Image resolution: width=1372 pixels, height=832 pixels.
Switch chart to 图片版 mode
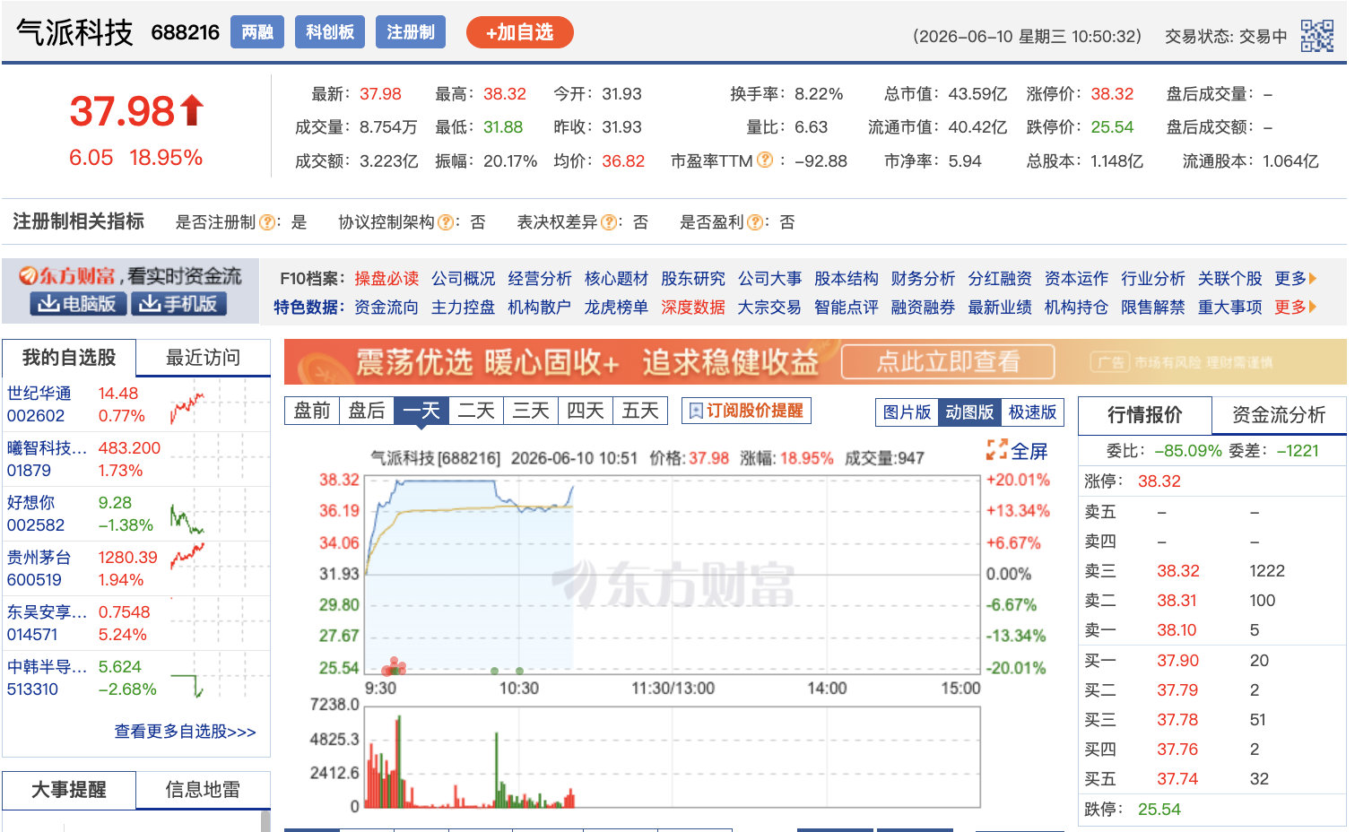point(907,412)
